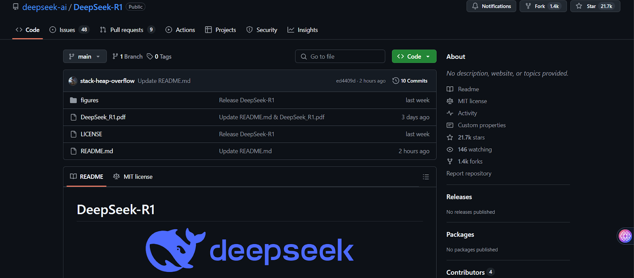
Task: Focus the Go to file search field
Action: coord(340,57)
